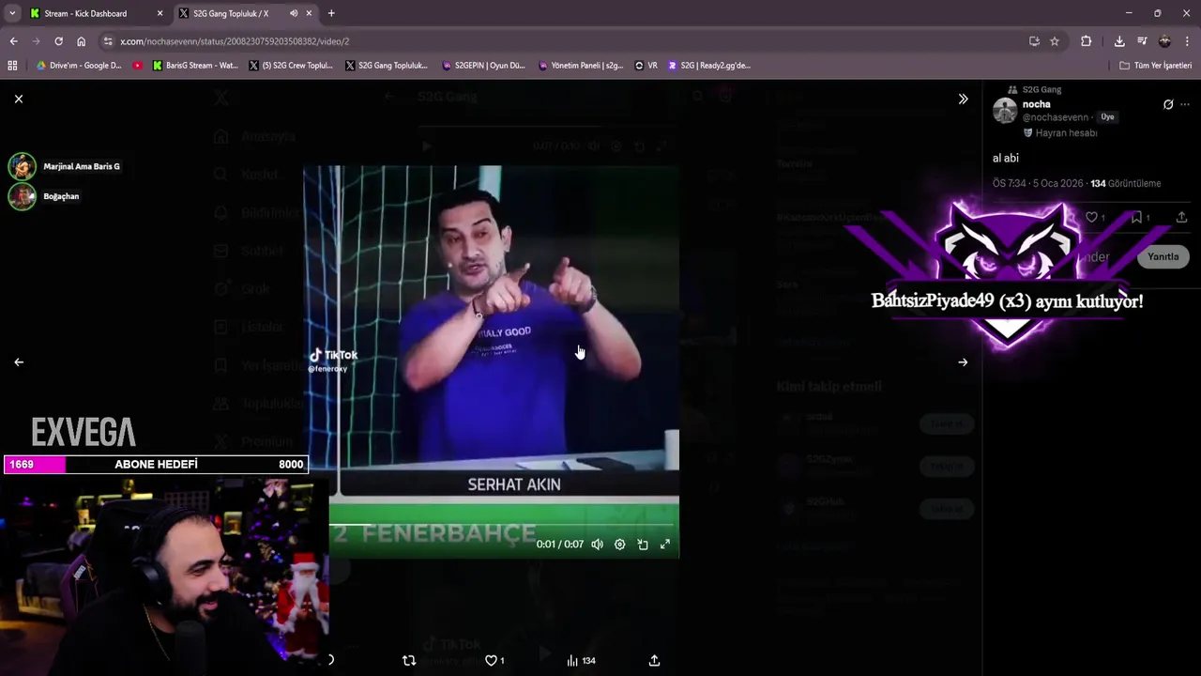Close the S2G Gang Topluluk tab
This screenshot has height=676, width=1201.
[x=309, y=13]
